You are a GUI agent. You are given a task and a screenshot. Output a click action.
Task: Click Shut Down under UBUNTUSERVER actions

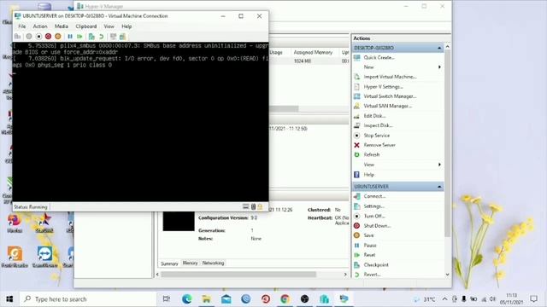pos(377,225)
